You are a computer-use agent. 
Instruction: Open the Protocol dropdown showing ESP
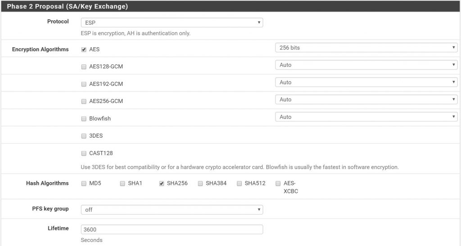tap(172, 22)
